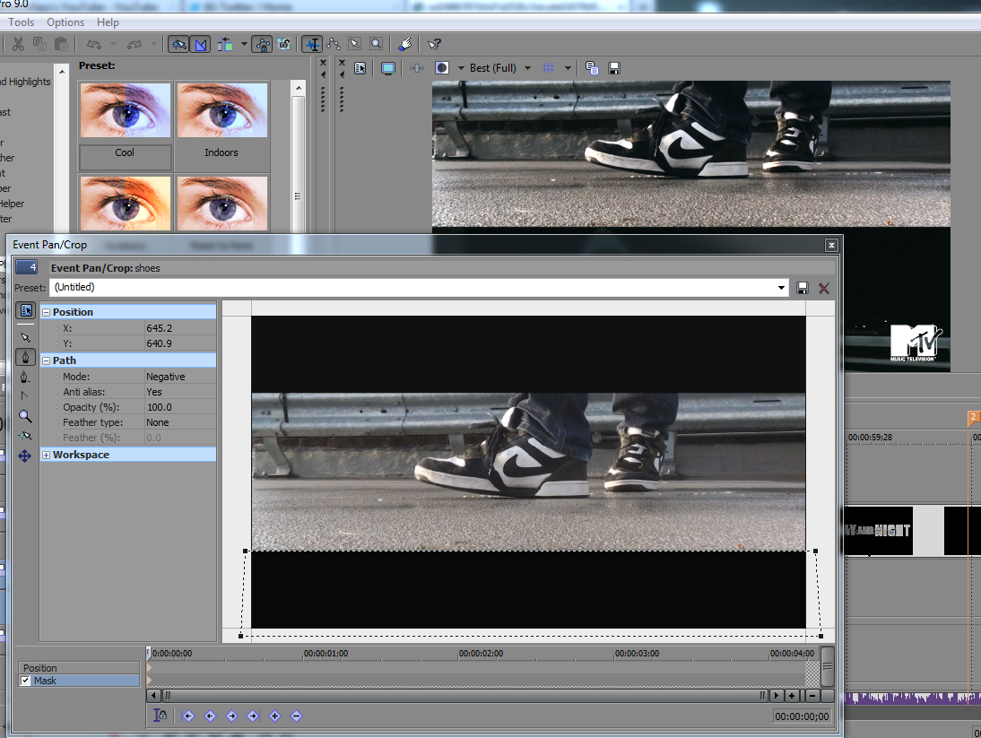Select the Normal Edit tool
This screenshot has height=738, width=981.
(312, 45)
